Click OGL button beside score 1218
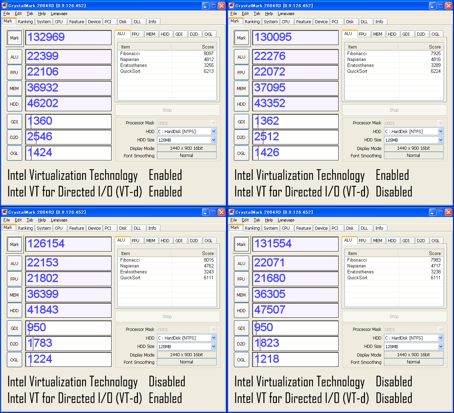Screen dimensions: 454x413 (x=242, y=360)
